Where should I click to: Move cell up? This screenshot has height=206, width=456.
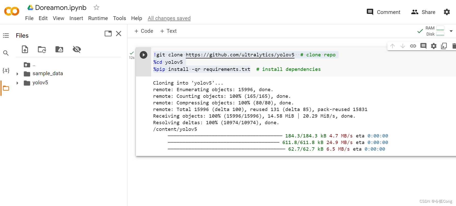tap(392, 46)
